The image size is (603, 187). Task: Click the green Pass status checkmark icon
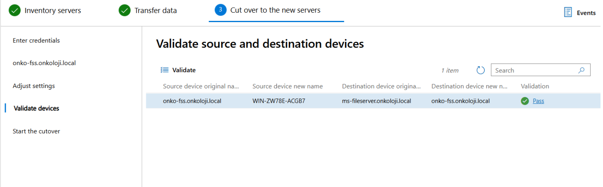[525, 101]
